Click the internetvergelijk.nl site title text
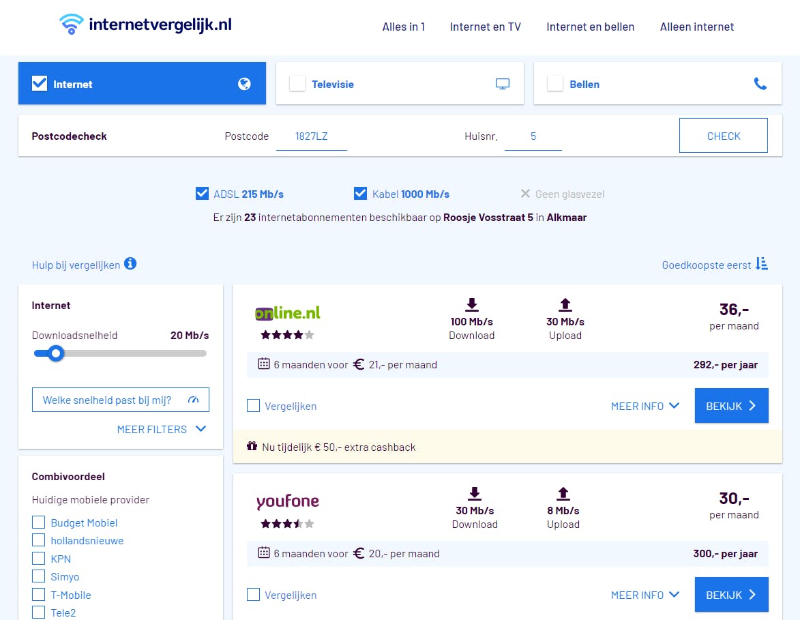 [x=160, y=25]
